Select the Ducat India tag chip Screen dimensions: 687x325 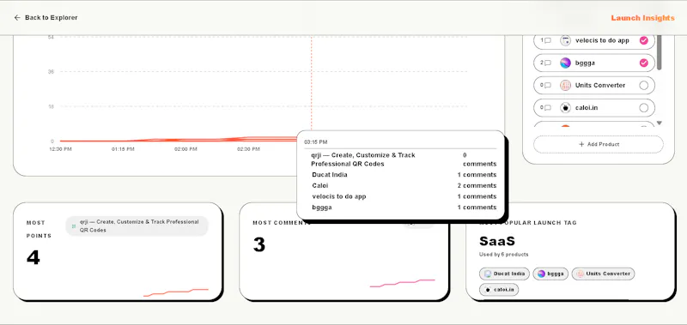(x=504, y=274)
